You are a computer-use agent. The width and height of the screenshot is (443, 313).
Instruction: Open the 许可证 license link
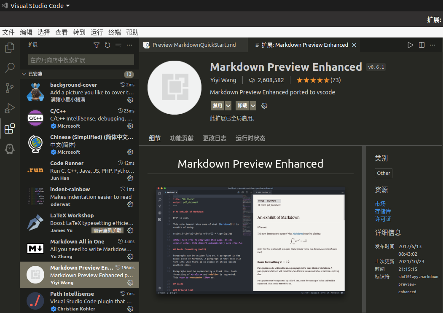(x=383, y=219)
